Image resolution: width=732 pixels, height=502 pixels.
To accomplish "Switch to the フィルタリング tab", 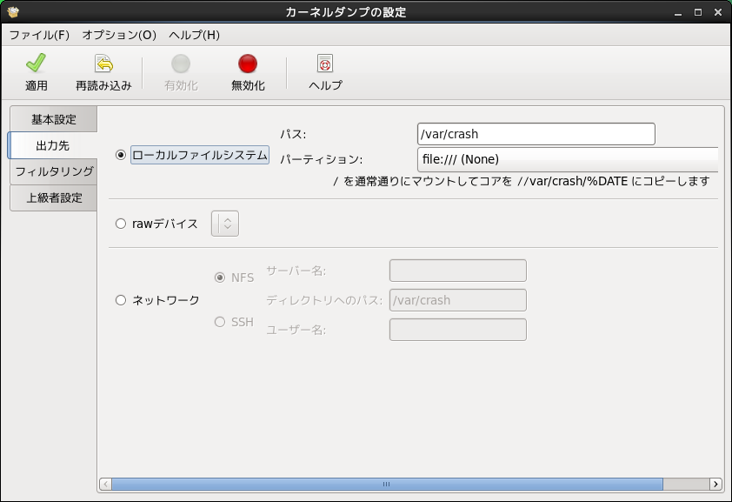I will pos(54,171).
